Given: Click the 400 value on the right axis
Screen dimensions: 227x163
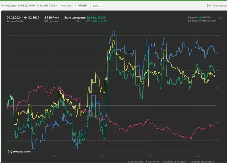Looking at the screenshot, I should point(217,35).
